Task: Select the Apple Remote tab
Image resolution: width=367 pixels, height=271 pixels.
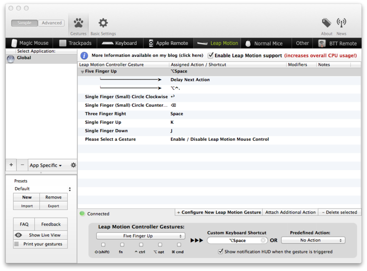Action: coord(168,43)
